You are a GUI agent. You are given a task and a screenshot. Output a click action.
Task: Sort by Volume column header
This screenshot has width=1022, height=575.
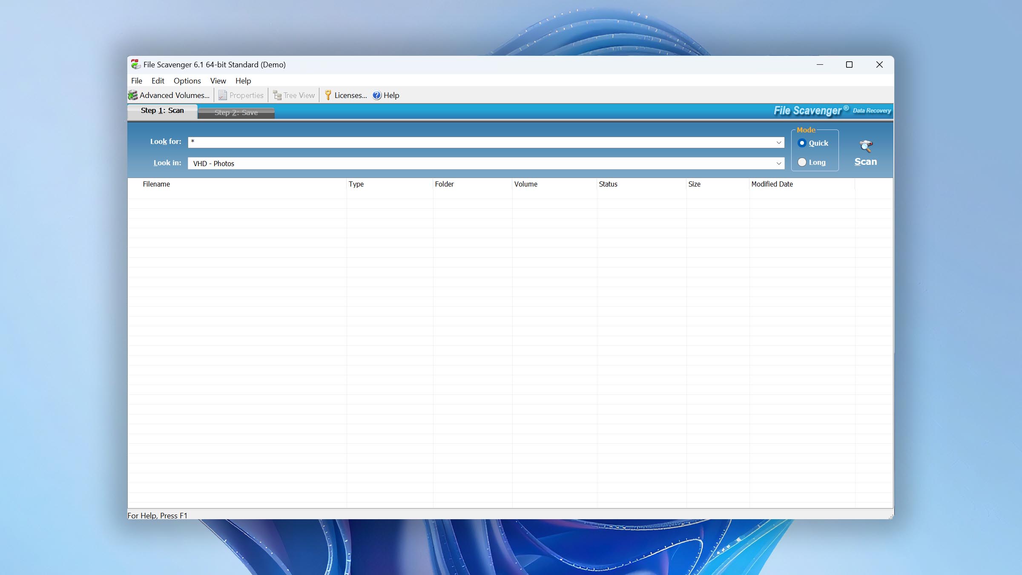[x=554, y=184]
